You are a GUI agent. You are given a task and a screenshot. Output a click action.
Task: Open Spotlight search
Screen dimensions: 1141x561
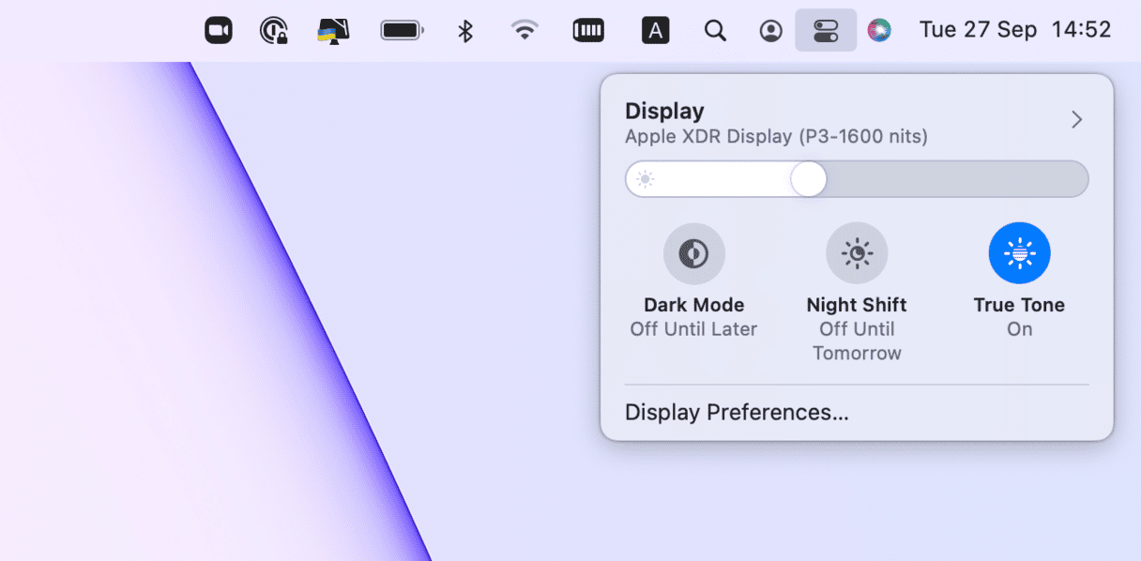tap(715, 31)
